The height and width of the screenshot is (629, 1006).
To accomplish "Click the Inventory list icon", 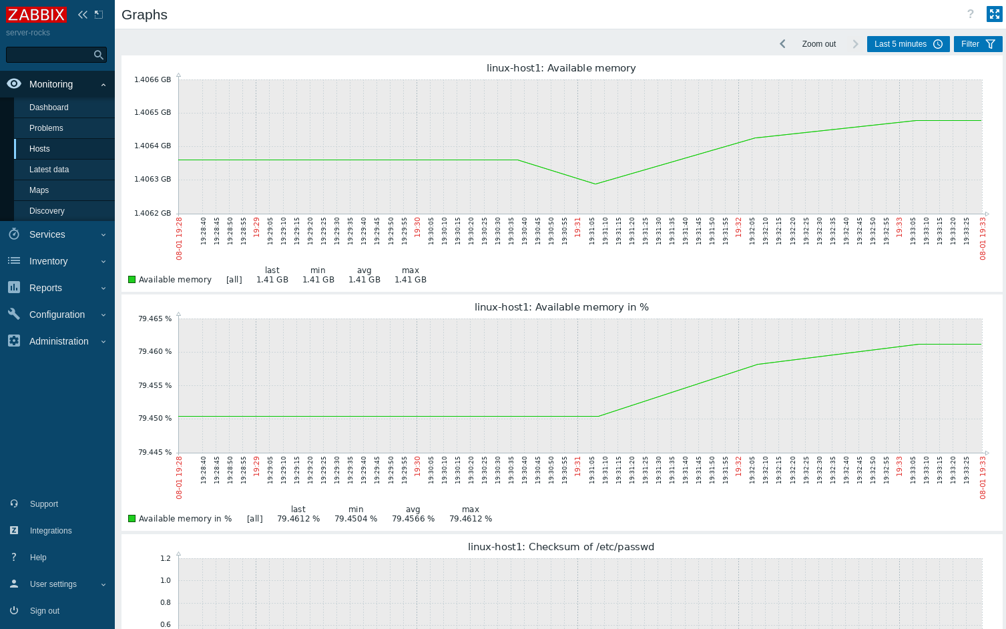I will coord(14,260).
